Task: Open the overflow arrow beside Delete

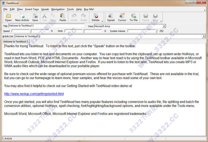Action: [102, 21]
